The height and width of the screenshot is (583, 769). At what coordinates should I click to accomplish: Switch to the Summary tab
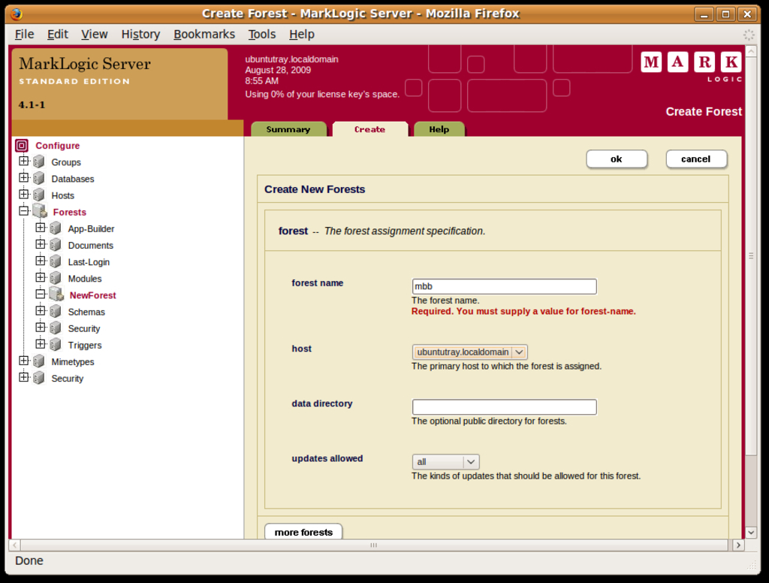coord(288,129)
